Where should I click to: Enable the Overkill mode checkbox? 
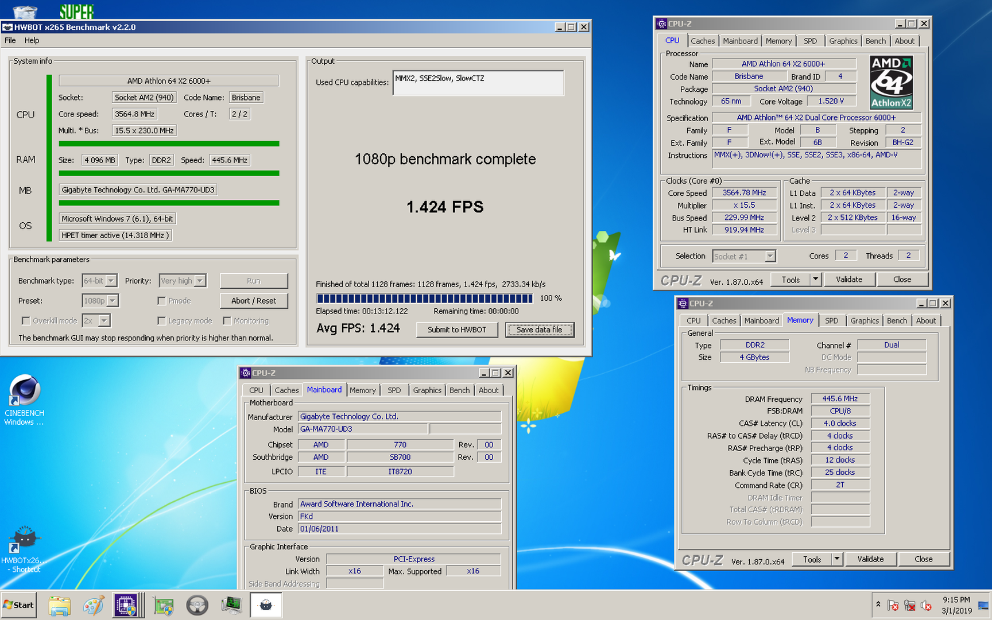[26, 321]
